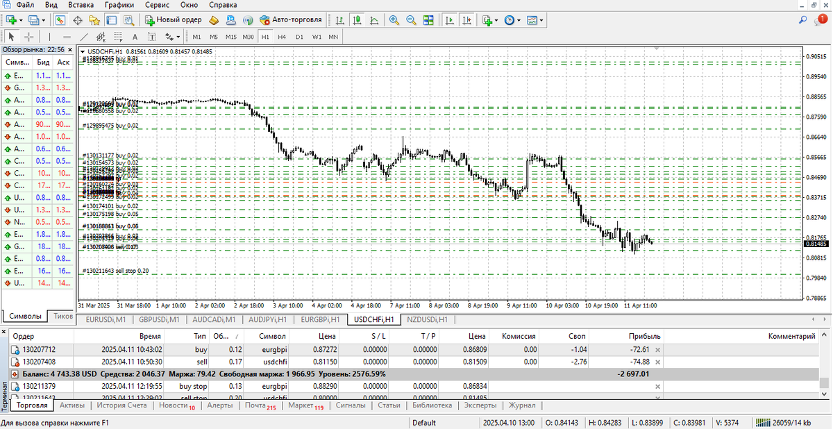
Task: Click the New Chart toolbar icon
Action: pyautogui.click(x=10, y=20)
